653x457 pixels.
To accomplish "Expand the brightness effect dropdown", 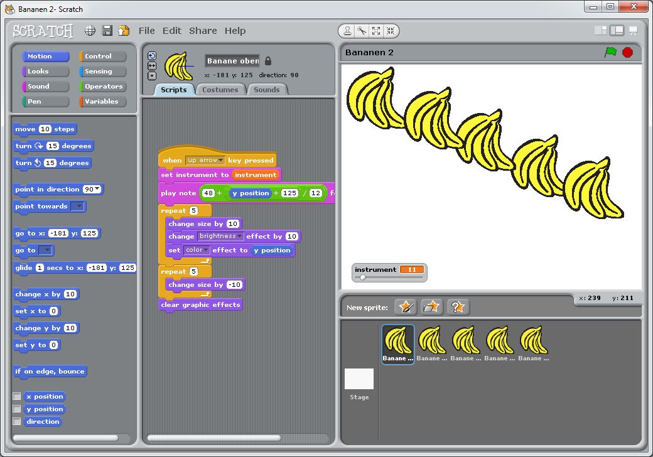I will point(240,237).
